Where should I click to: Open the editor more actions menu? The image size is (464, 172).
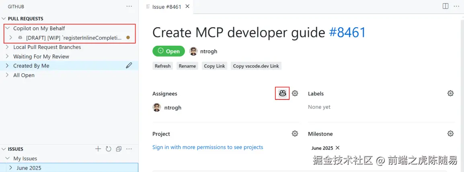(x=456, y=6)
